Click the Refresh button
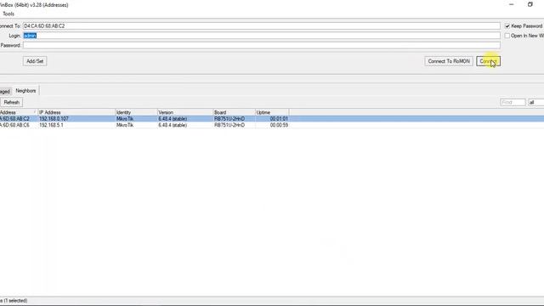The width and height of the screenshot is (544, 306). pyautogui.click(x=11, y=102)
